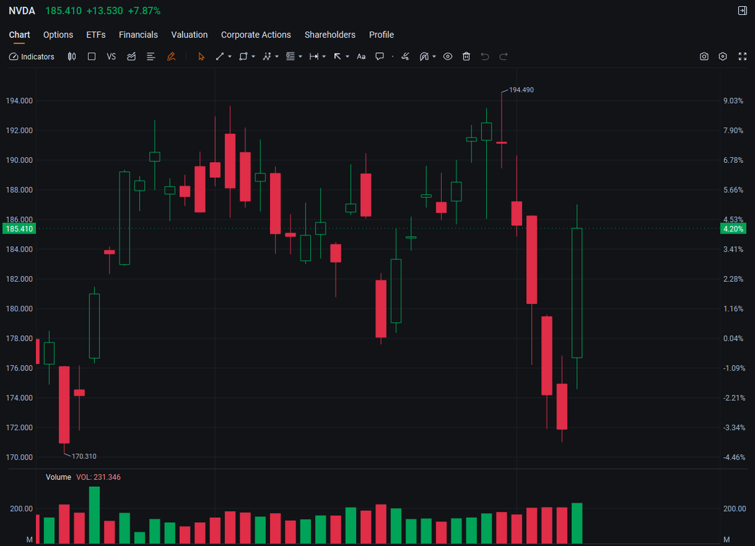Select the Fibonacci retracement tool
This screenshot has height=546, width=755.
click(x=290, y=57)
